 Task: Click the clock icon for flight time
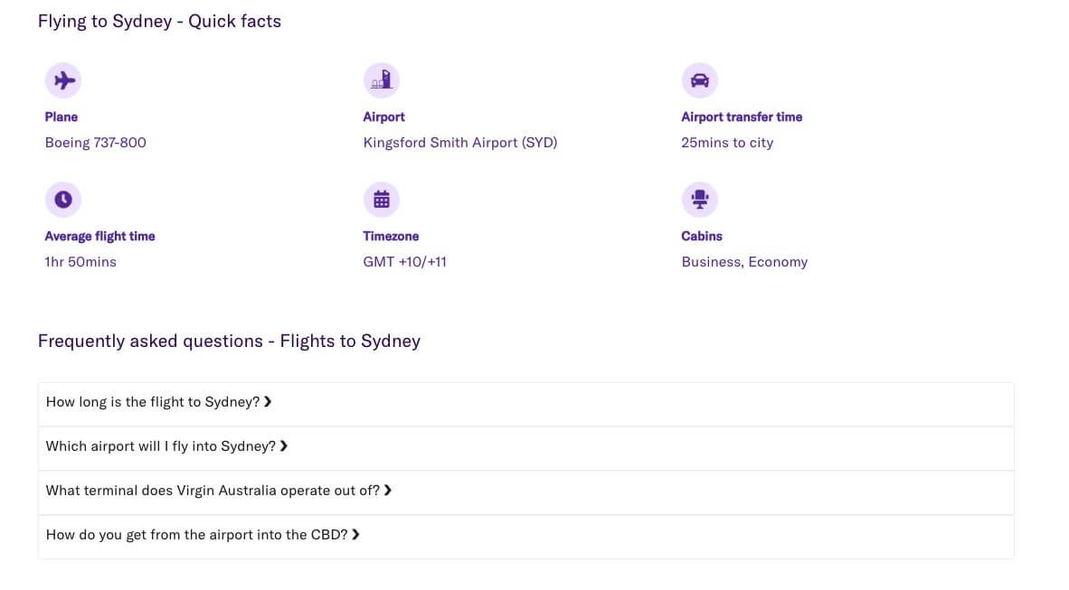pyautogui.click(x=63, y=200)
